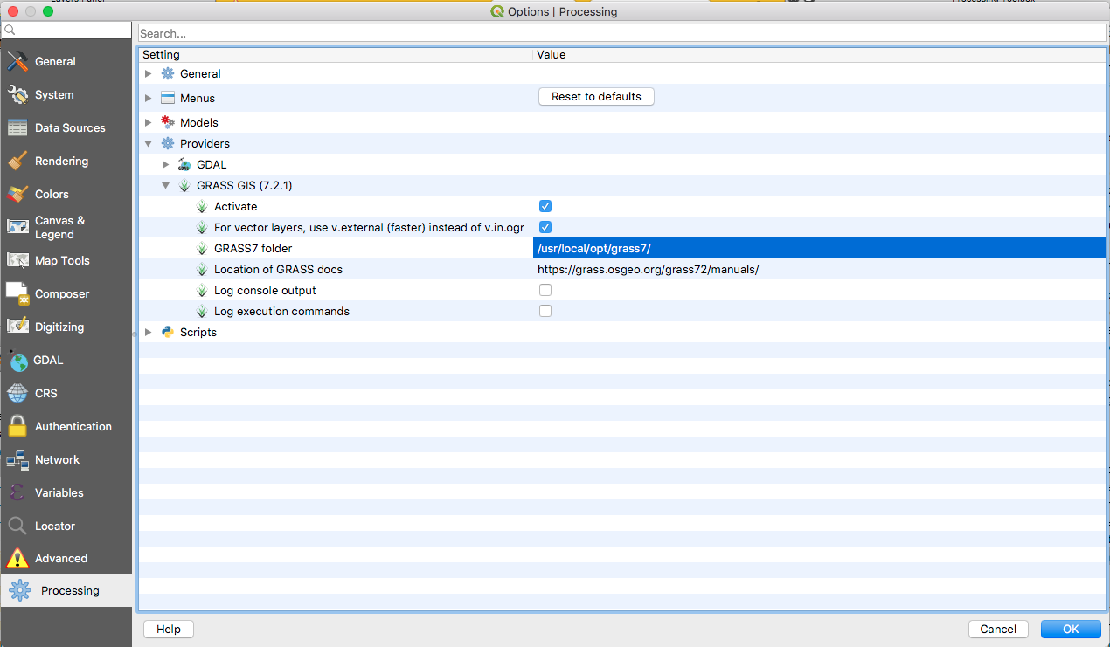Click the 'Activate' setting label

236,207
